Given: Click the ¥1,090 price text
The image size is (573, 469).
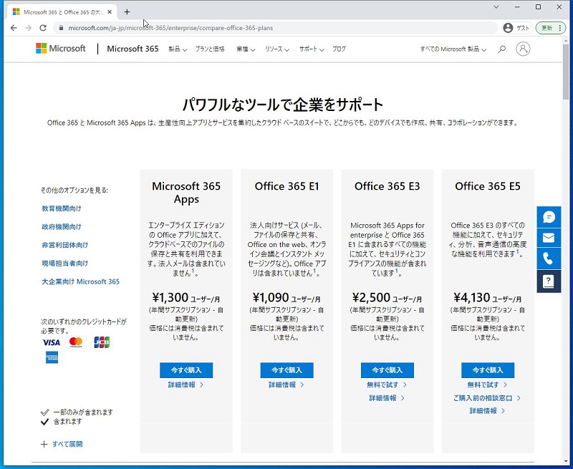Looking at the screenshot, I should pos(271,297).
